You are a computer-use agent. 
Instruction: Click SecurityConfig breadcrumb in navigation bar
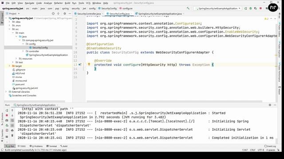tap(107, 8)
